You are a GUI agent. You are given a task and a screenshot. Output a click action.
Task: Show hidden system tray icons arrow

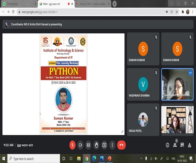[141, 158]
